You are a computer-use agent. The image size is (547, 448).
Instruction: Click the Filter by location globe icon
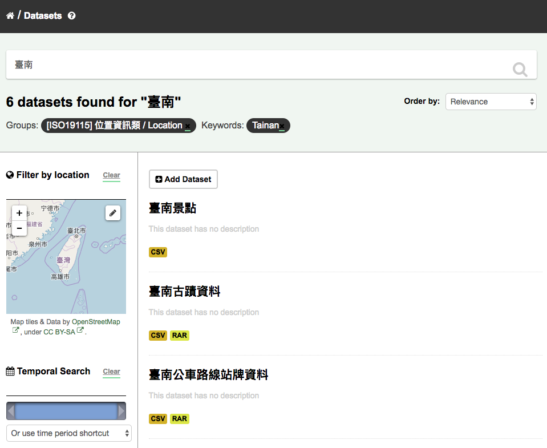tap(10, 175)
